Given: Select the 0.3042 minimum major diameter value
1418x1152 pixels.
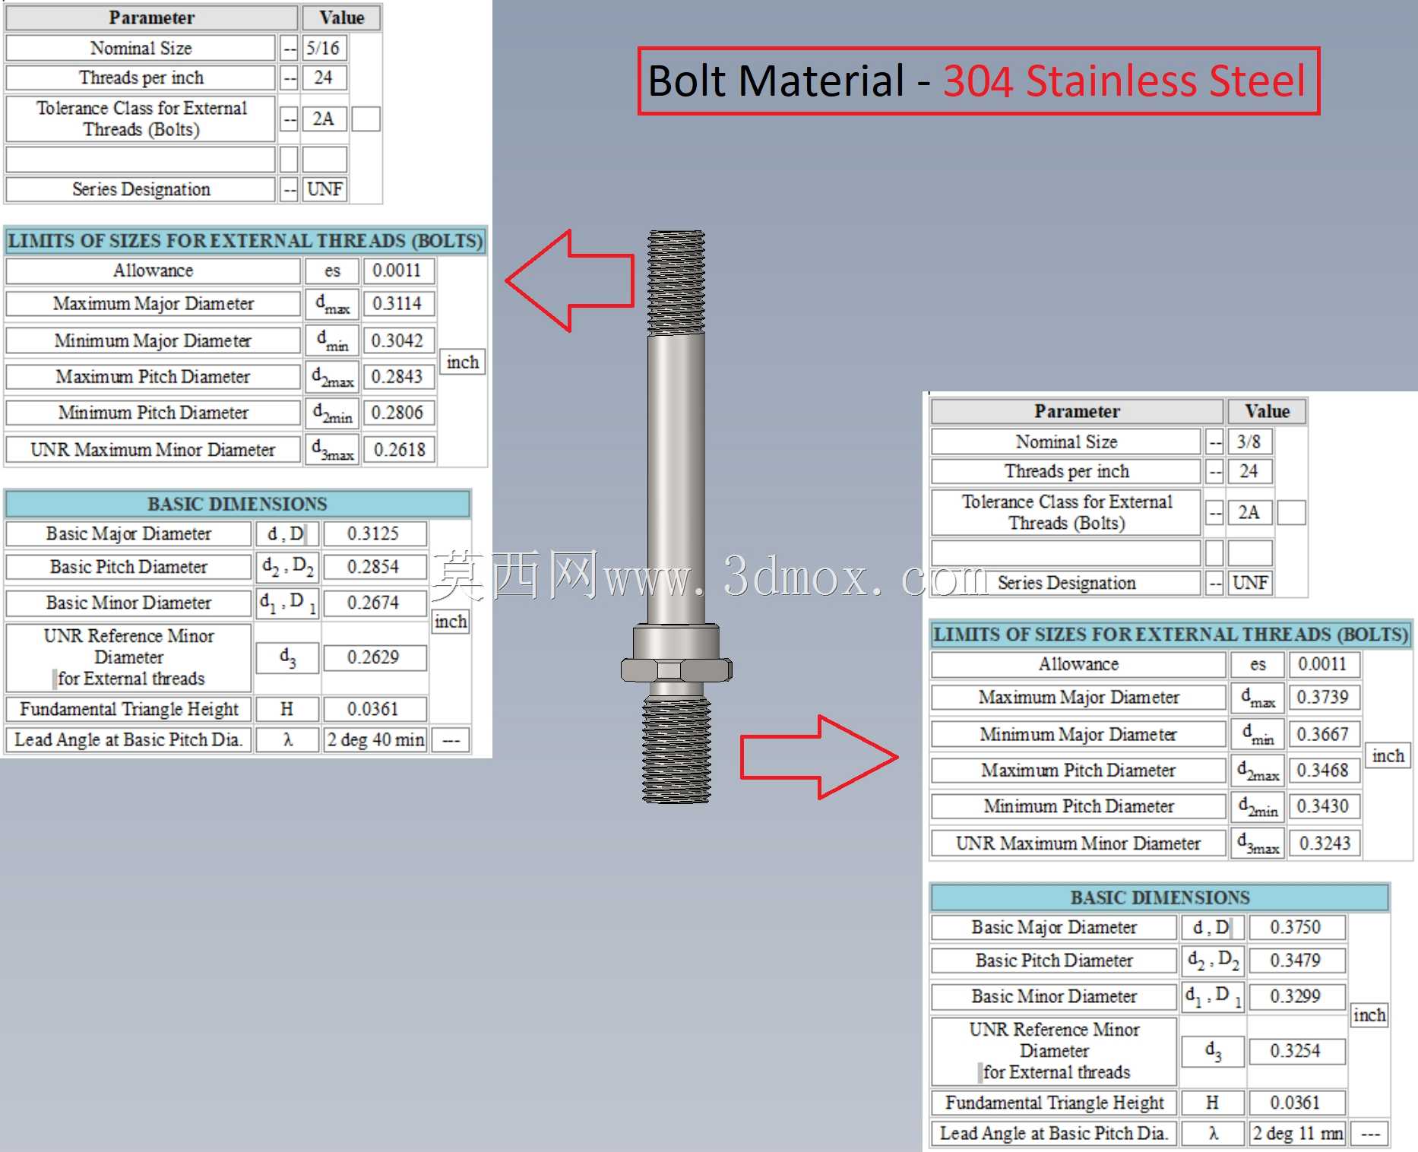Looking at the screenshot, I should [398, 340].
